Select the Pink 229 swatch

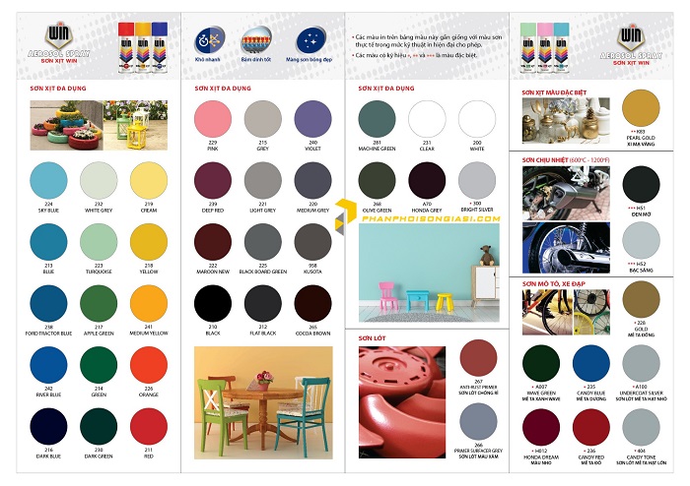[213, 119]
